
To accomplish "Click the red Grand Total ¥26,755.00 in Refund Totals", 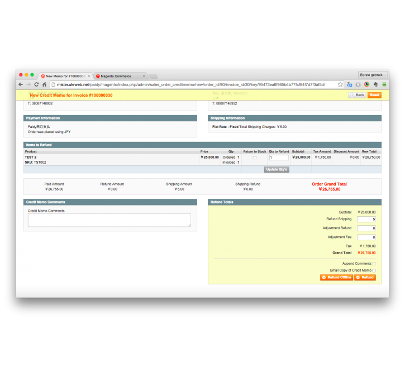I will click(366, 253).
